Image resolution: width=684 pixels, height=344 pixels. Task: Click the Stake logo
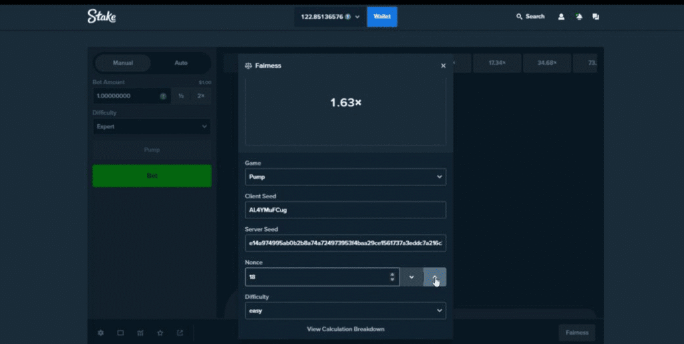point(102,17)
